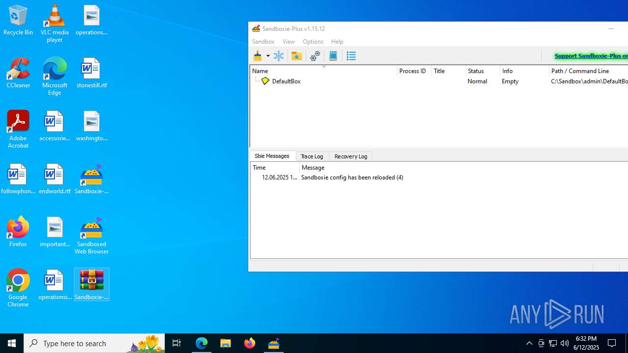
Task: Click the 'Empty' info cell
Action: tap(510, 81)
